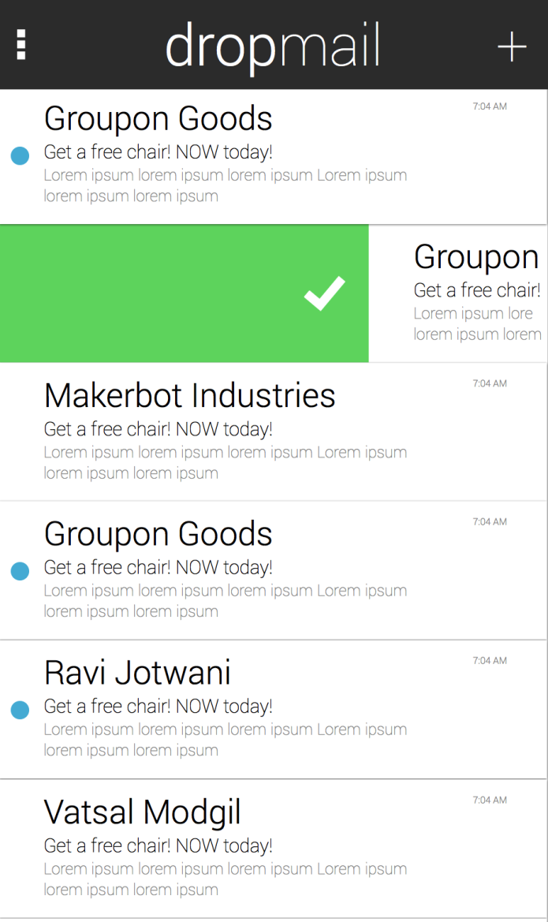Click the timestamp on Ravi Jotwani row
The width and height of the screenshot is (548, 922).
coord(490,660)
